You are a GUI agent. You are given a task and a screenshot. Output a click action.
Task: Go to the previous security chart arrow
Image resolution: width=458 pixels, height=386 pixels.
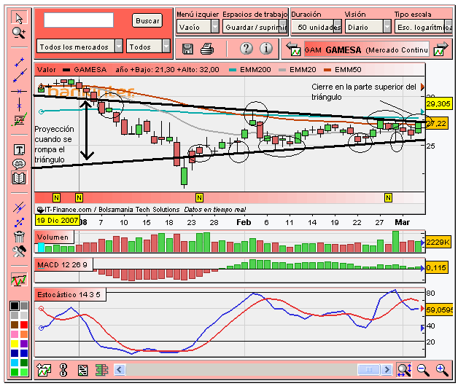293,49
